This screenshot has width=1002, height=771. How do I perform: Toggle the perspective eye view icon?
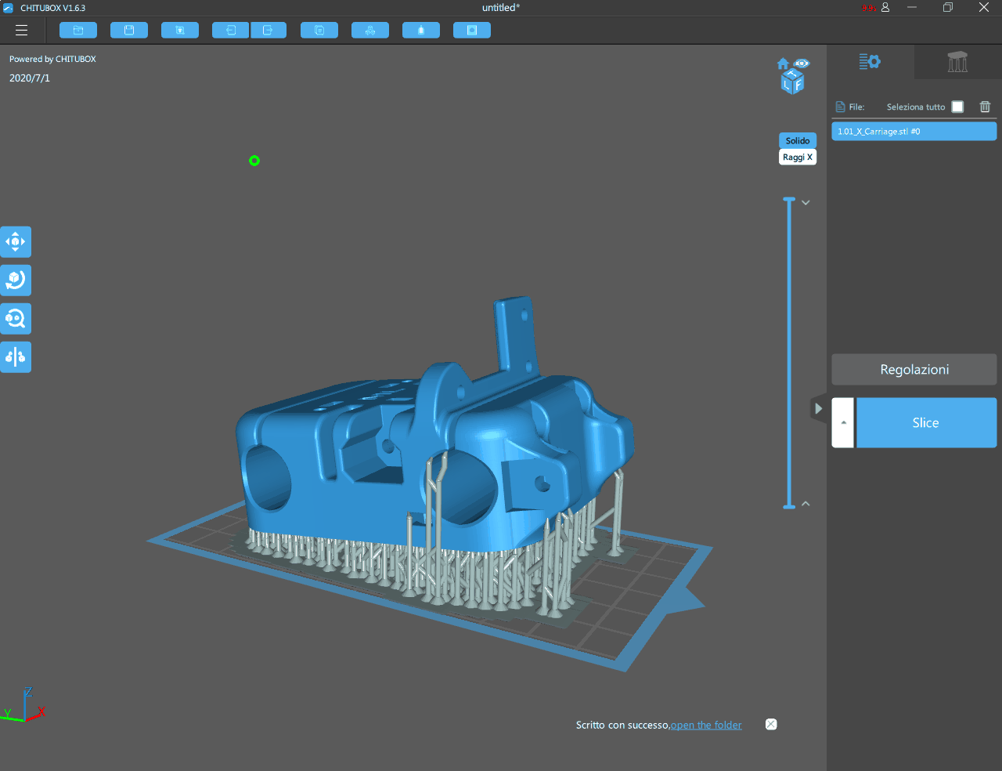click(x=802, y=63)
